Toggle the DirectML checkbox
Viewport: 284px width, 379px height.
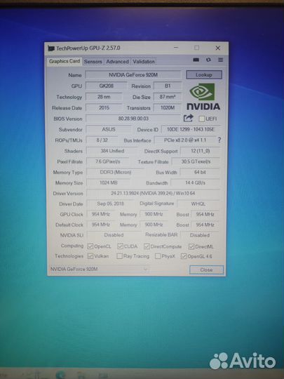click(x=191, y=246)
